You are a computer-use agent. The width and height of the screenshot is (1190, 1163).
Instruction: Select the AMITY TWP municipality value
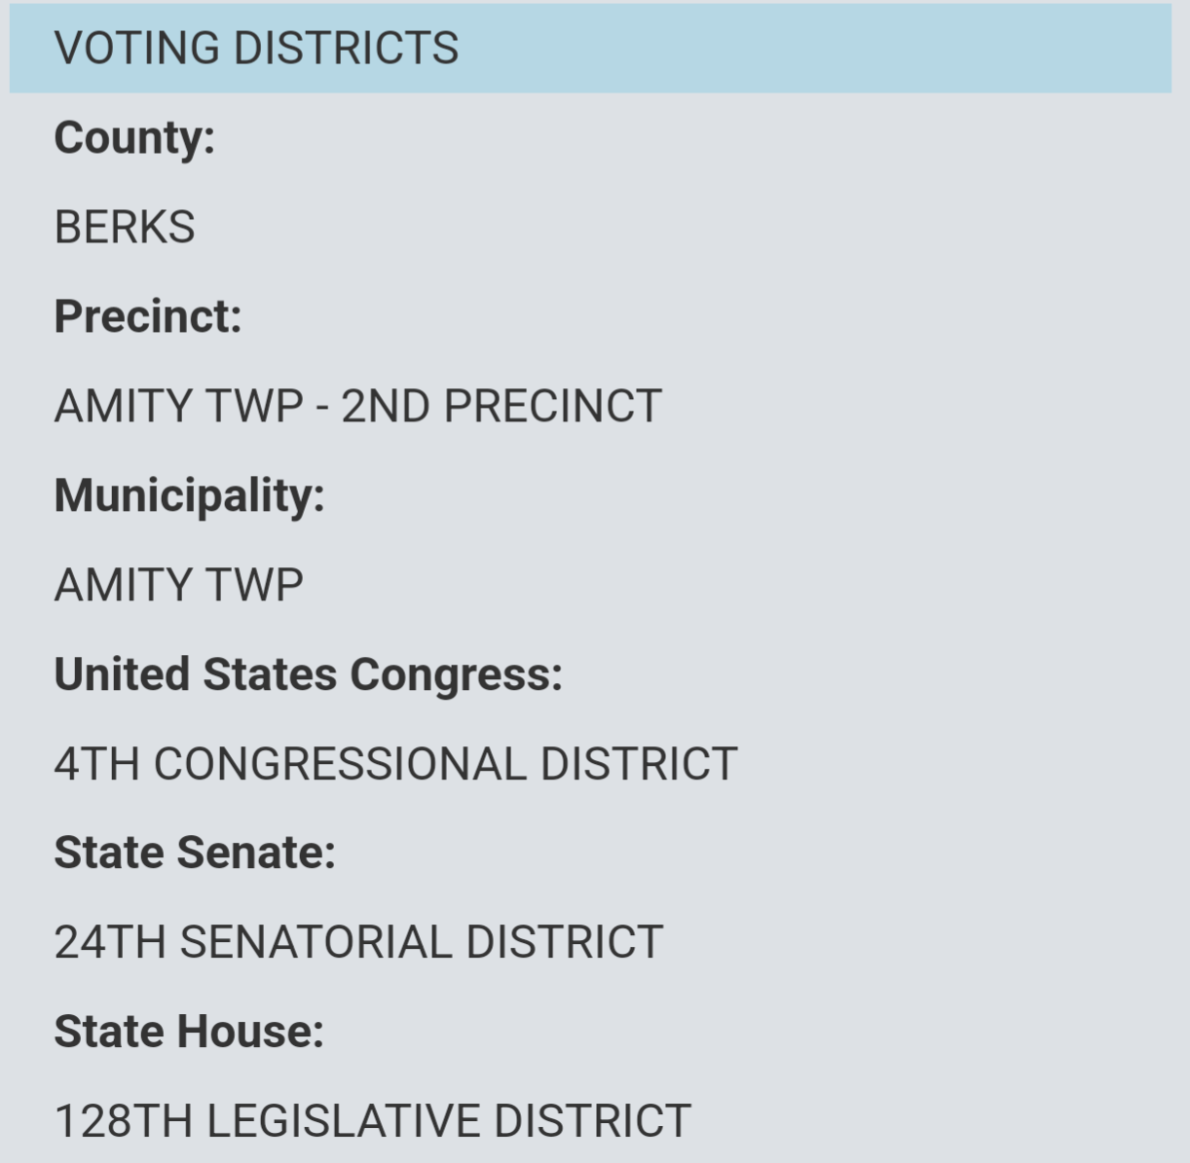click(x=179, y=585)
